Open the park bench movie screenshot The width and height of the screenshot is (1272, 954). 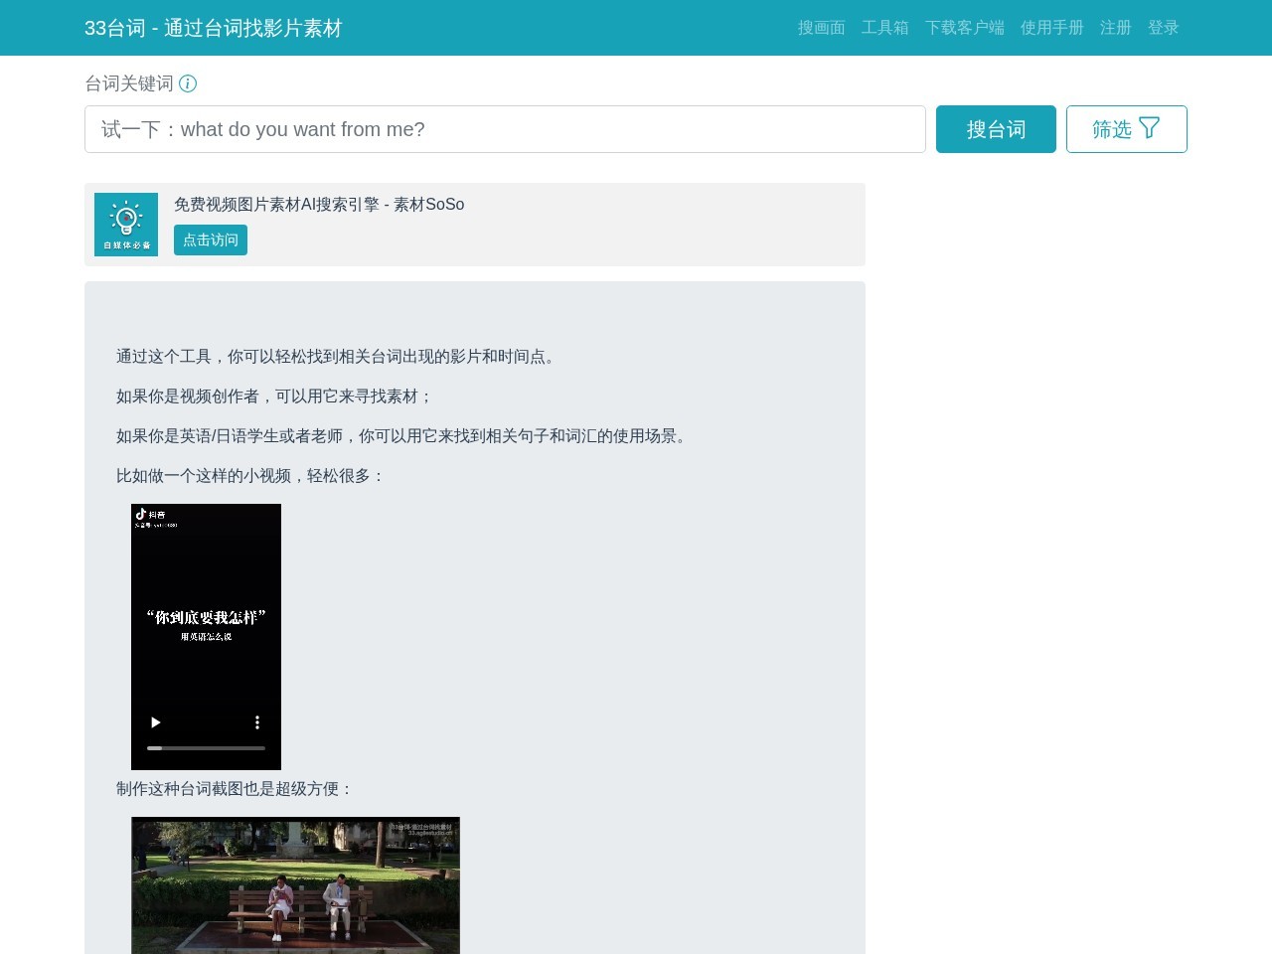point(295,884)
